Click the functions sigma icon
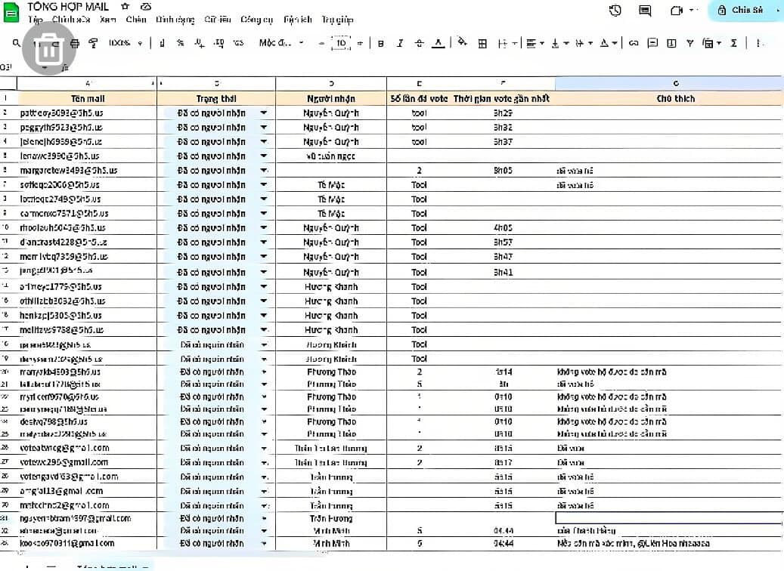This screenshot has height=571, width=784. point(733,44)
